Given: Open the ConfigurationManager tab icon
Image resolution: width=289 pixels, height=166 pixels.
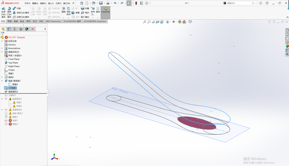Looking at the screenshot, I should coord(15,29).
